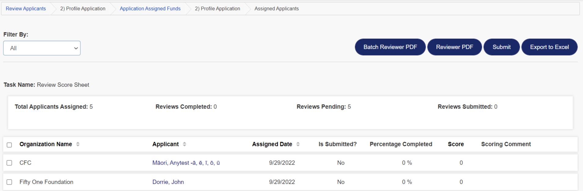Toggle the select-all checkbox in header
583x191 pixels.
pyautogui.click(x=9, y=145)
